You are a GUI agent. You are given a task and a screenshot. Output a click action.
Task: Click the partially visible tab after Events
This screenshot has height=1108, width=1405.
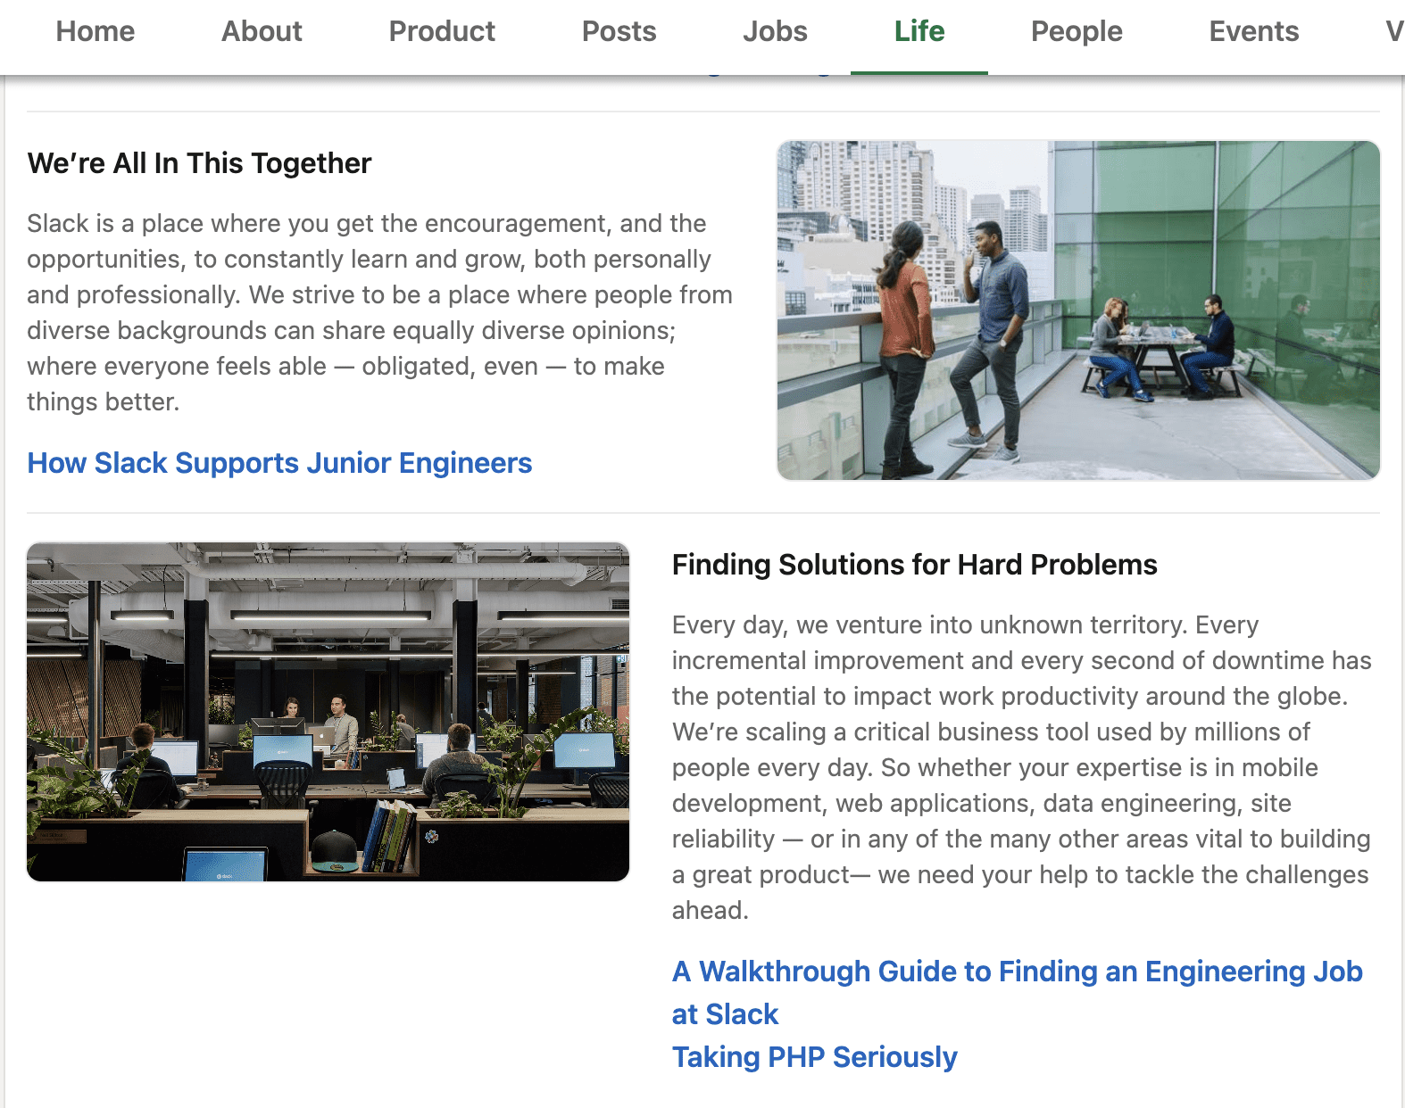click(1393, 32)
